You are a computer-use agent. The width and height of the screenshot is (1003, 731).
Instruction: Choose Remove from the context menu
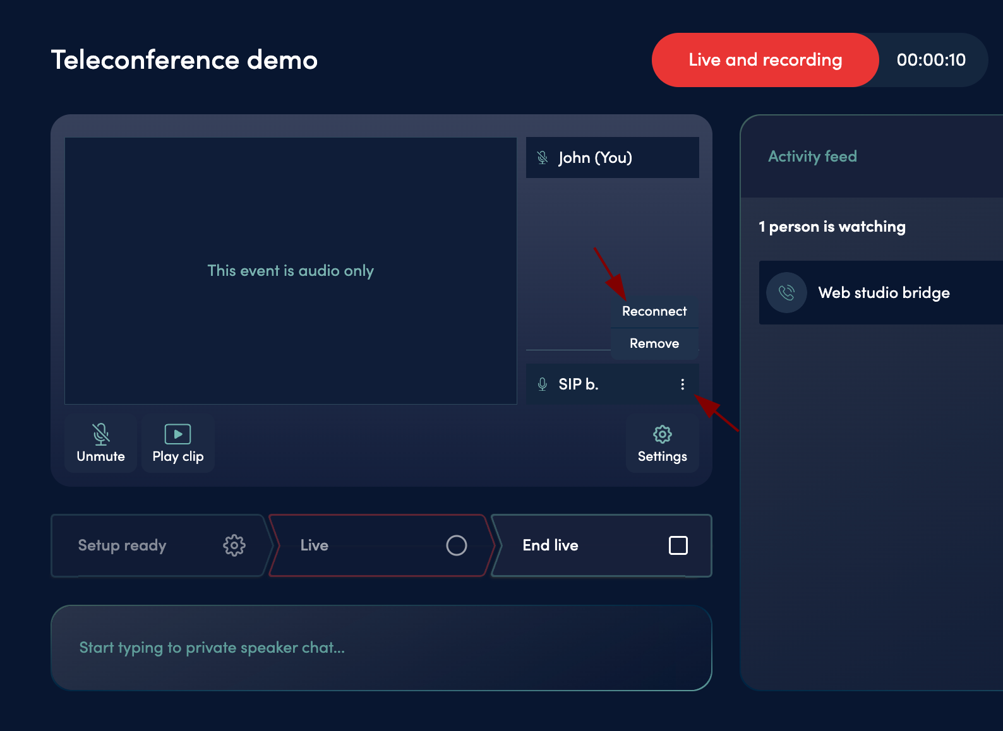[x=654, y=343]
